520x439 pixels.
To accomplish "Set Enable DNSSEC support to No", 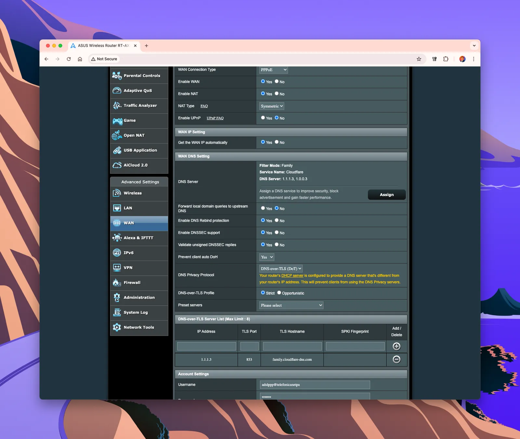I will pos(277,232).
